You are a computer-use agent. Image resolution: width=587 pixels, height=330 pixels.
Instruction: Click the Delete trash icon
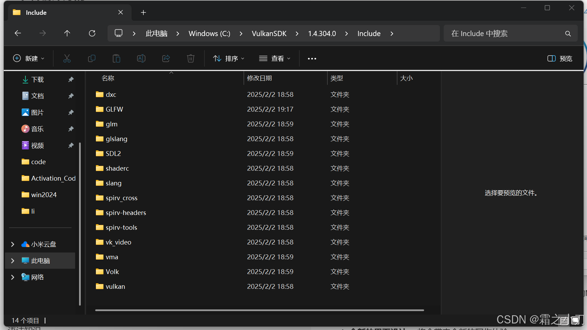tap(191, 58)
